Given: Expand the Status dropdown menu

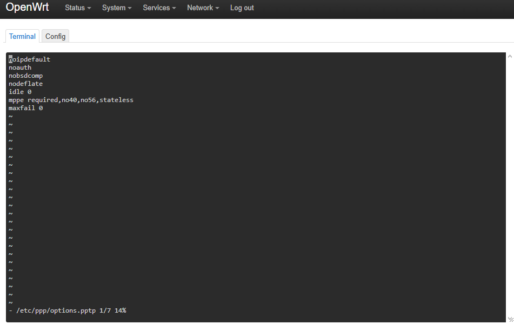Looking at the screenshot, I should pos(78,8).
